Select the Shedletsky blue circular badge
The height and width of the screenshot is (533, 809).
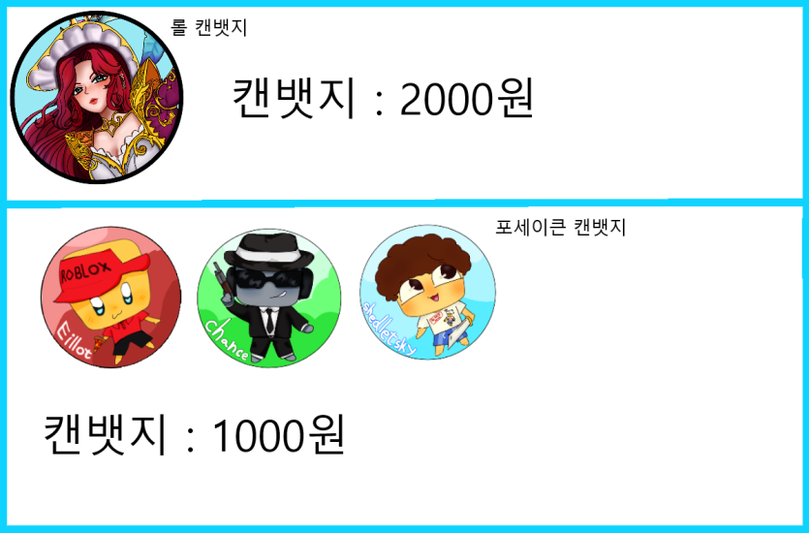tap(427, 292)
